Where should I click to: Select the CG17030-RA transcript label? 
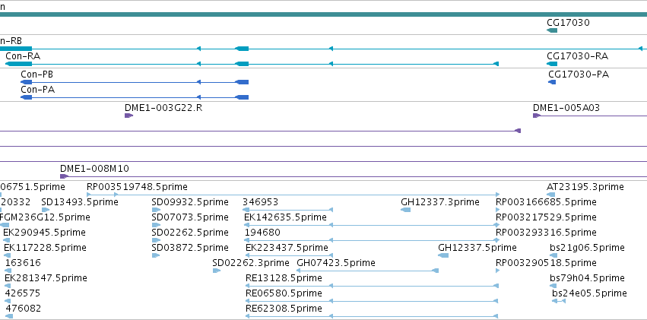577,56
